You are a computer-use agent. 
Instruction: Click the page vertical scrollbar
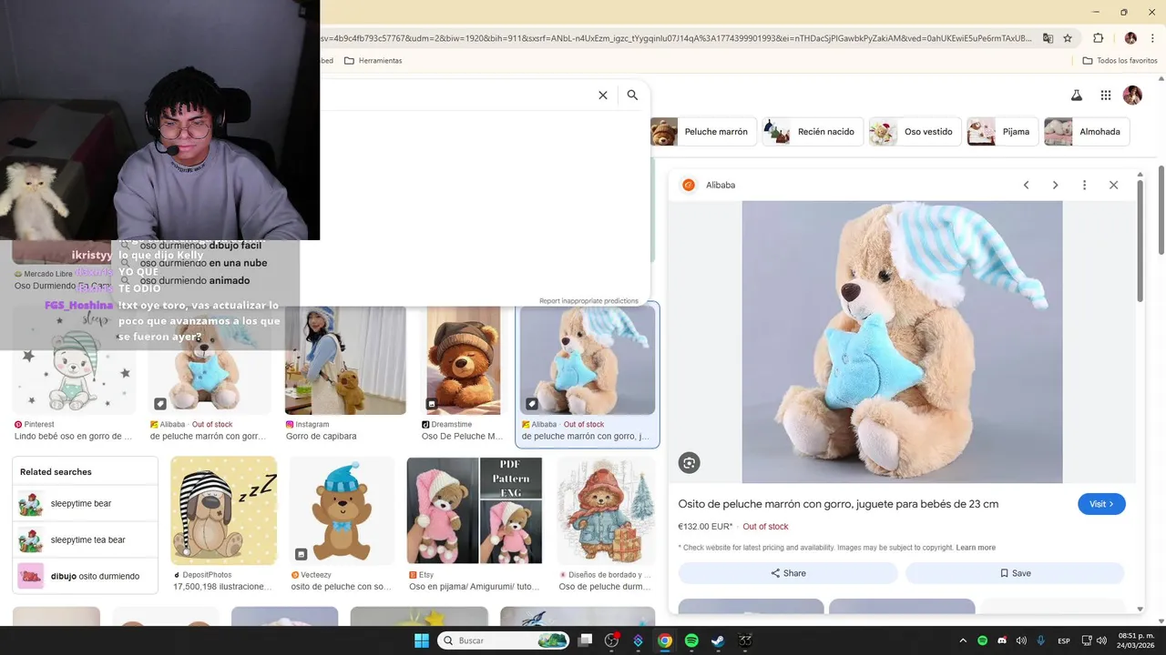coord(1161,209)
